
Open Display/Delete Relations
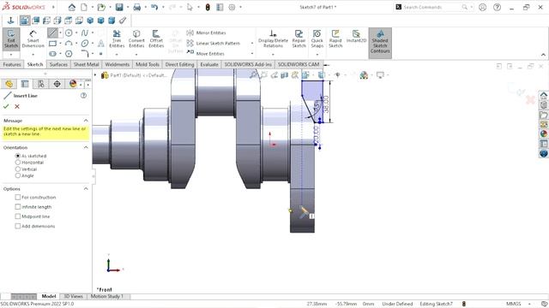pyautogui.click(x=273, y=38)
